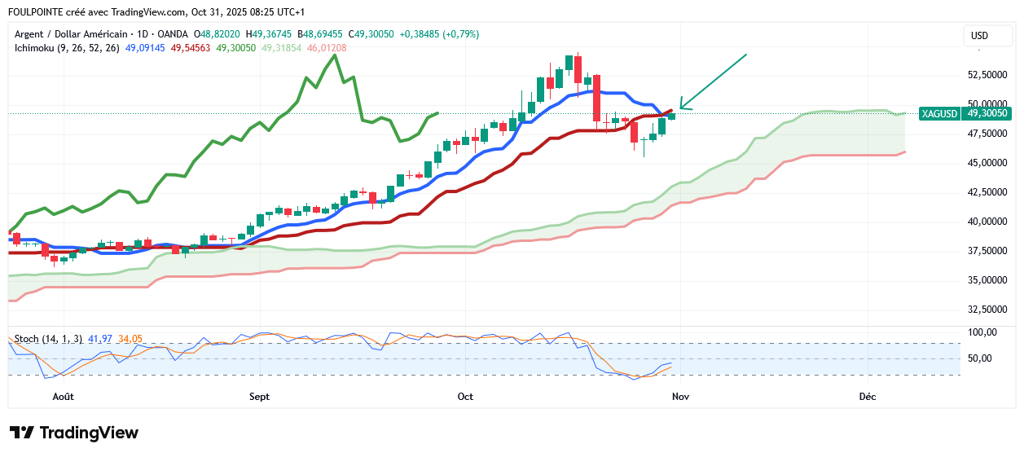The width and height of the screenshot is (1024, 457).
Task: Click the XAGUSD symbol price tag
Action: tap(939, 113)
